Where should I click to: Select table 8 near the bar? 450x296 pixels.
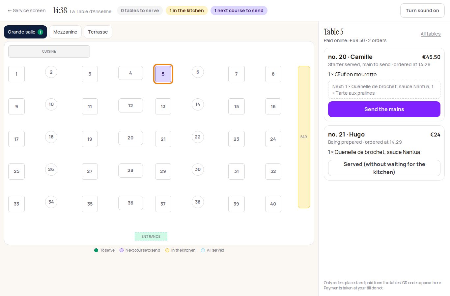pyautogui.click(x=273, y=74)
